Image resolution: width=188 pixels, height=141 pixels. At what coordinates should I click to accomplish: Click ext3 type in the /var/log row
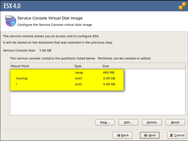coord(78,78)
